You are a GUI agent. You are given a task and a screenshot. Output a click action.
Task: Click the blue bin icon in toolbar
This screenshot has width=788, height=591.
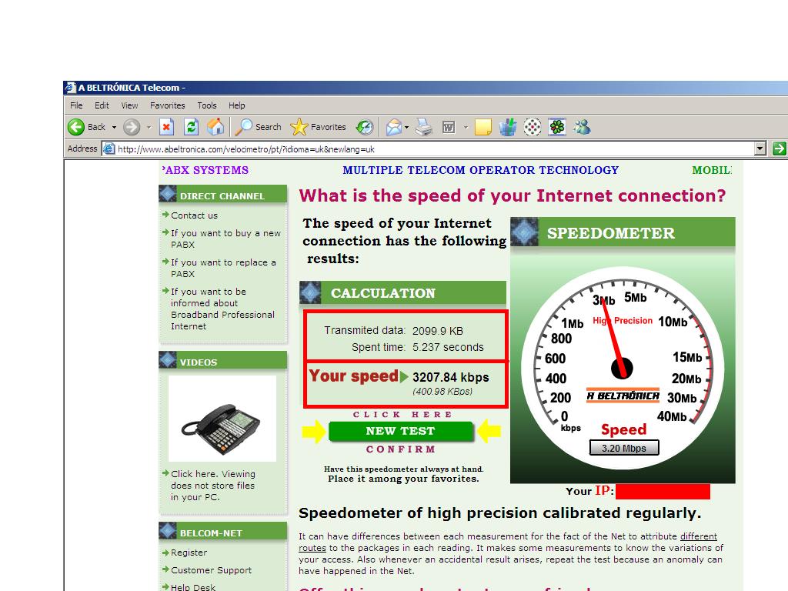[508, 127]
